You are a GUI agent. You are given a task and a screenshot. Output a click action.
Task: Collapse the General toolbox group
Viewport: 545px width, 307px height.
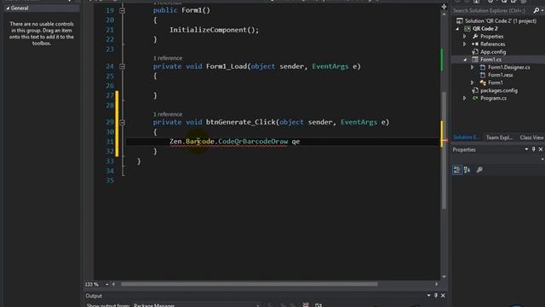click(8, 8)
